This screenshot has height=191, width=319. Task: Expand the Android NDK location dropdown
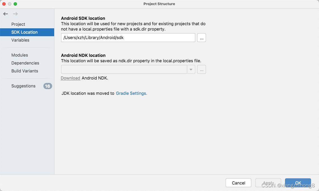click(191, 69)
